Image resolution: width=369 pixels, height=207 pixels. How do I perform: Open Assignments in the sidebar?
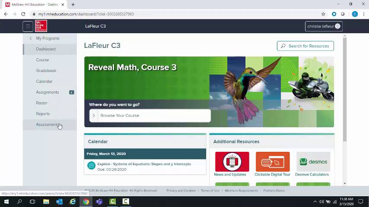tap(48, 92)
